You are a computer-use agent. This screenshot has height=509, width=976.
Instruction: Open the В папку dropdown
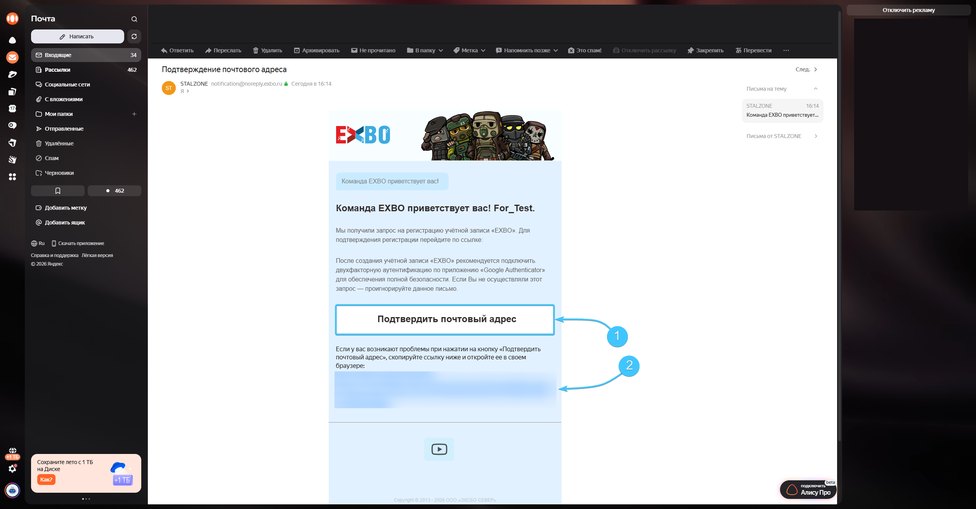tap(425, 50)
